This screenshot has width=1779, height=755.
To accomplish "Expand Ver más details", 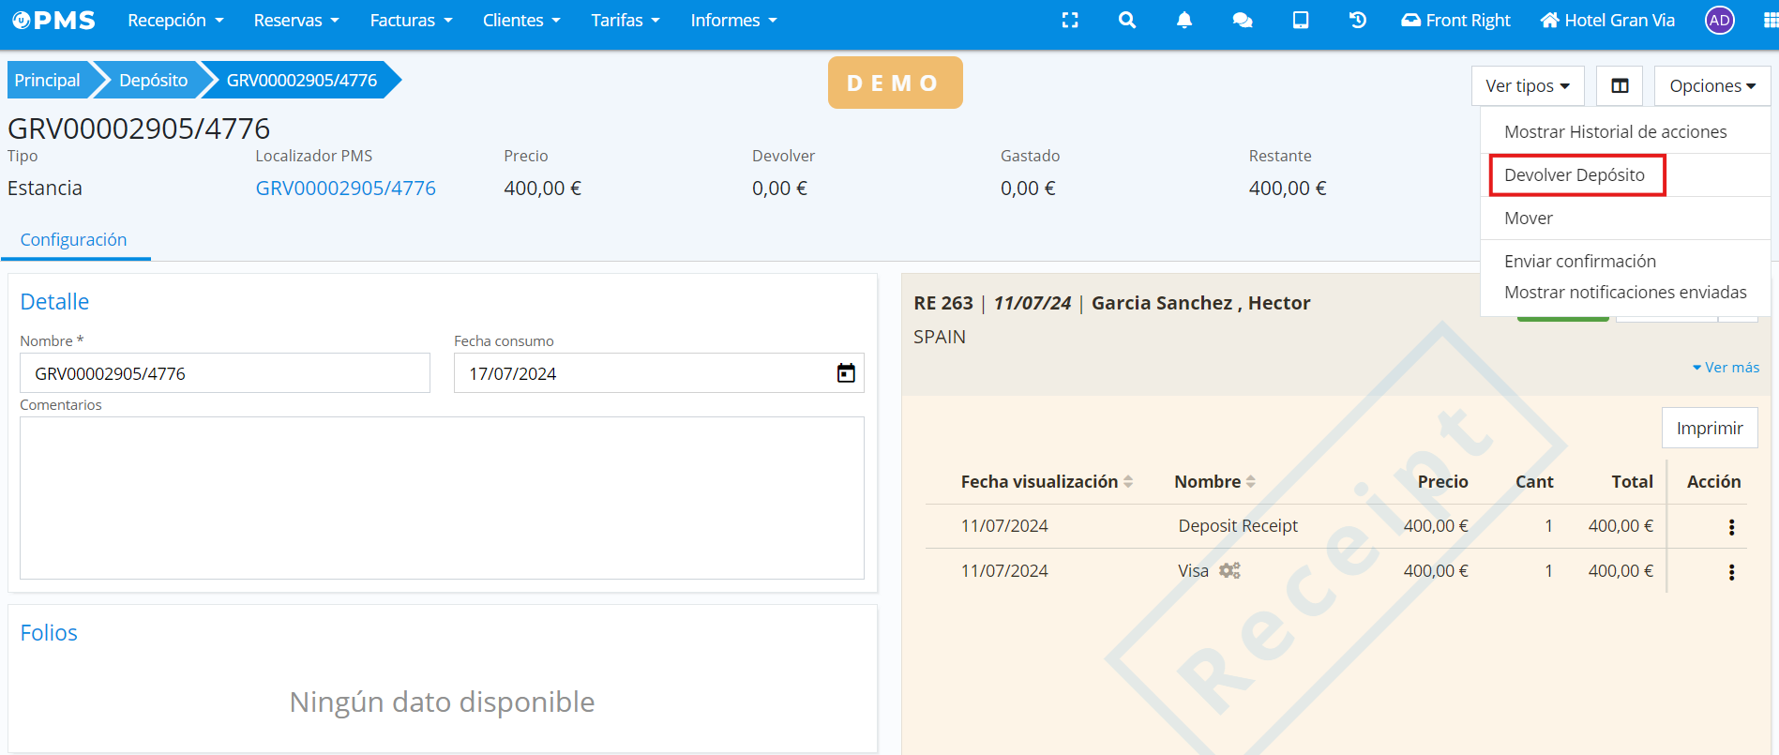I will (1726, 368).
